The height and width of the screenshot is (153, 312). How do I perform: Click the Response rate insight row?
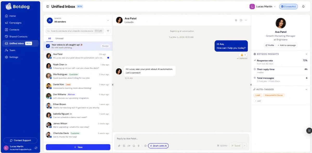coord(281,62)
